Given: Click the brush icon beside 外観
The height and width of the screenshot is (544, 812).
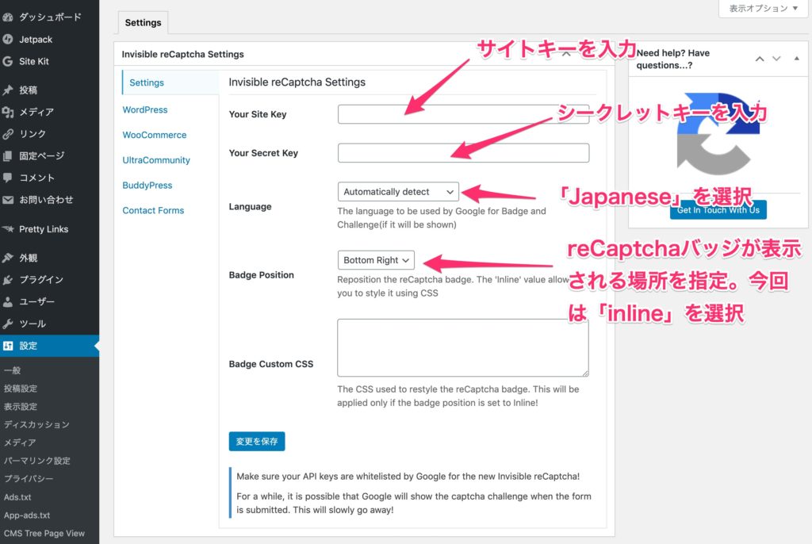Looking at the screenshot, I should 7,258.
